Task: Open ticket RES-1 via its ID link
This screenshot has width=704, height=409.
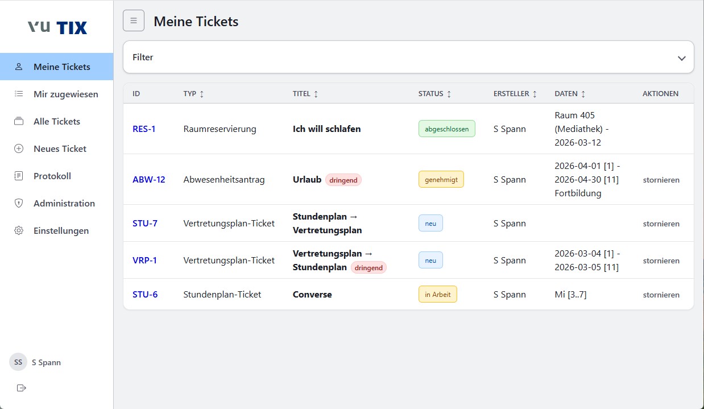Action: [x=144, y=129]
